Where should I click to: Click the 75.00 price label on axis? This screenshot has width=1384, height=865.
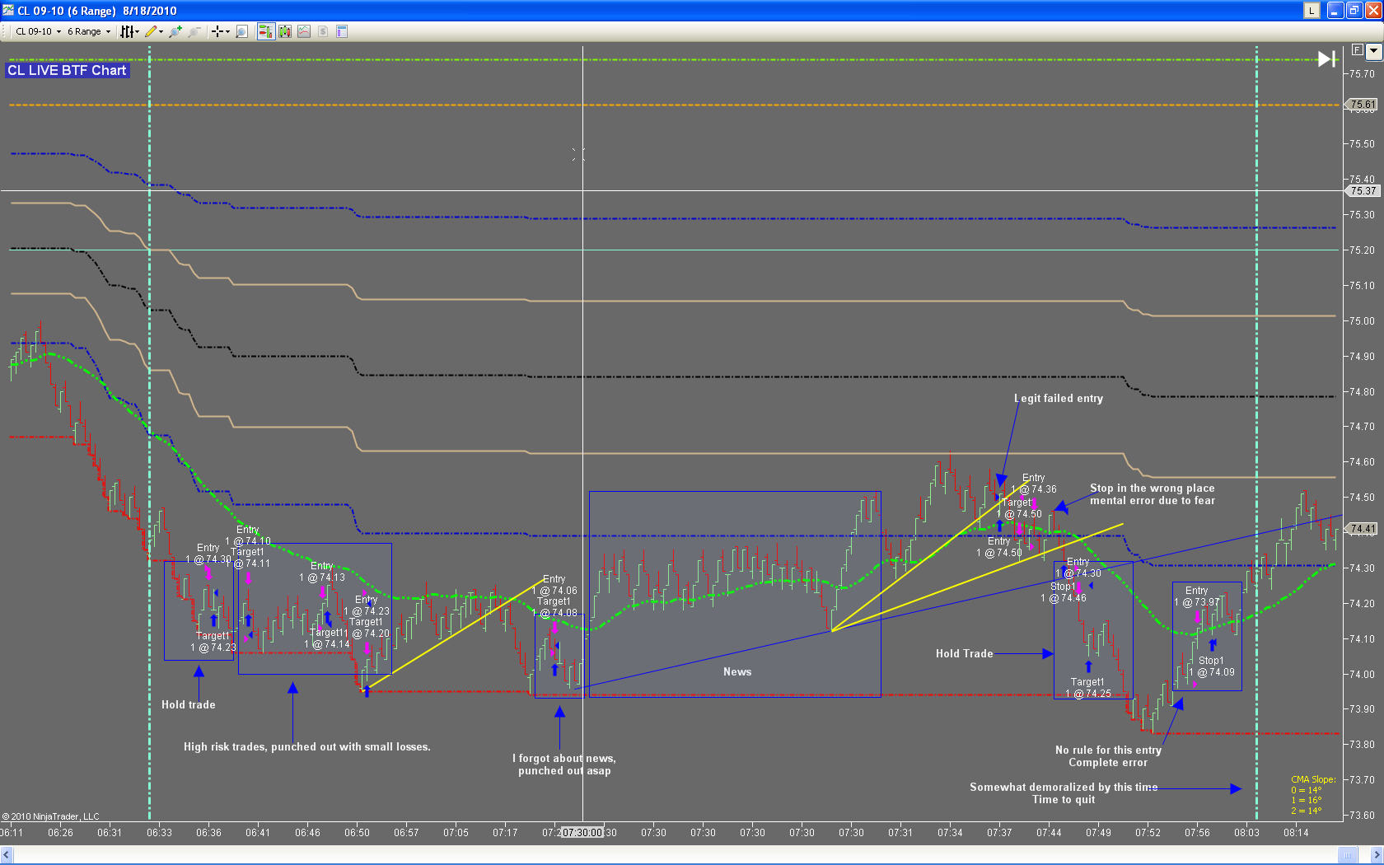pyautogui.click(x=1363, y=321)
